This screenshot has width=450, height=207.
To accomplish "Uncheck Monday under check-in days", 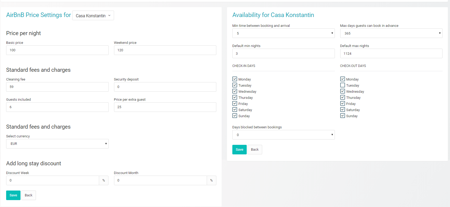I will click(x=235, y=79).
